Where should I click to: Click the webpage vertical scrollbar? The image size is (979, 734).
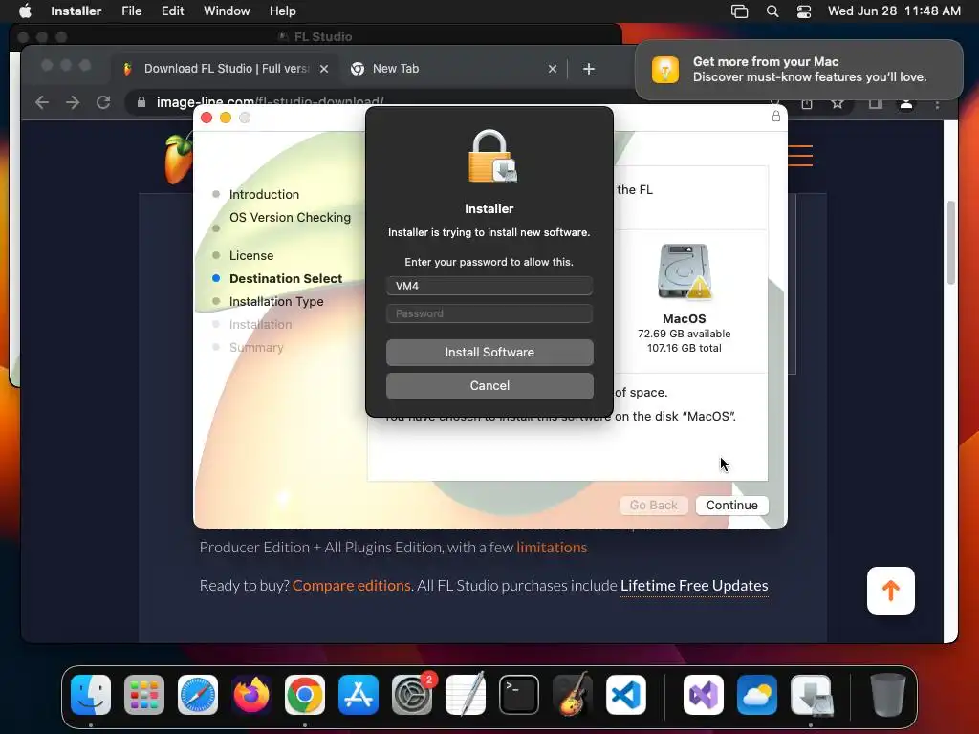(950, 242)
